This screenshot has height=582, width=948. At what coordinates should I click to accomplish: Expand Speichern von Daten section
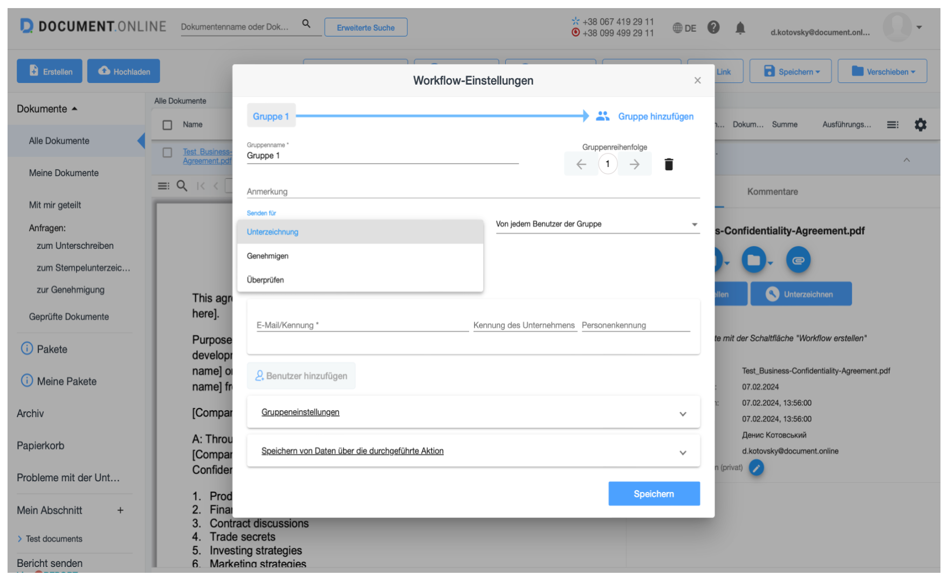click(683, 453)
